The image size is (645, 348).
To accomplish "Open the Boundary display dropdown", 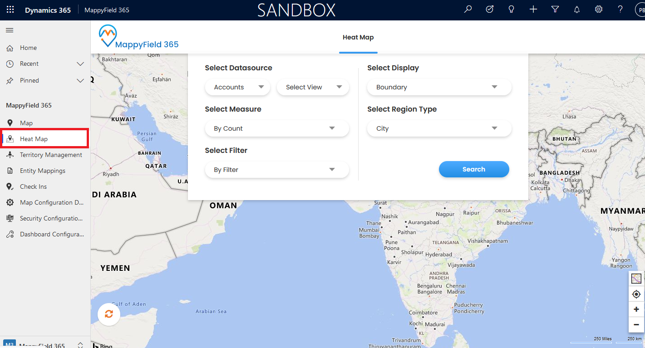I will (x=439, y=87).
